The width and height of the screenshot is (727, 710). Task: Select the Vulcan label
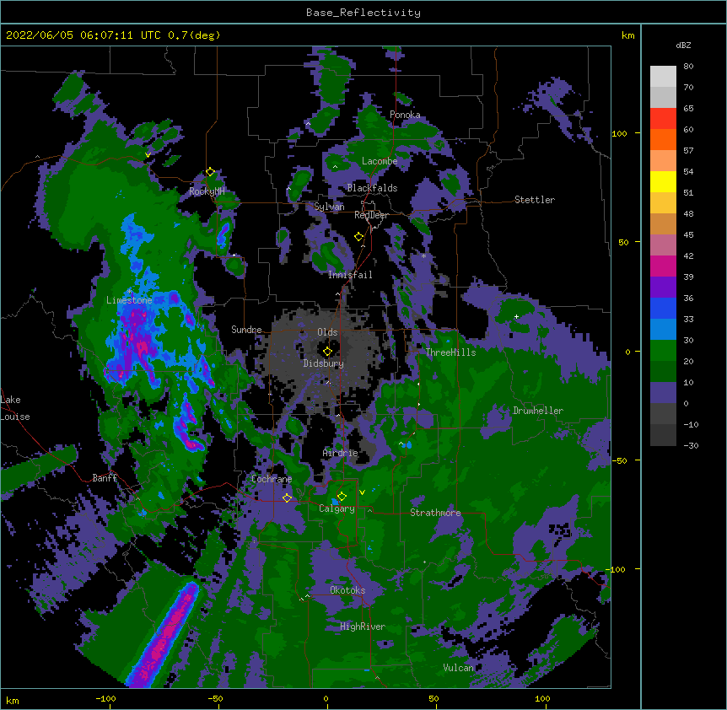pyautogui.click(x=459, y=668)
